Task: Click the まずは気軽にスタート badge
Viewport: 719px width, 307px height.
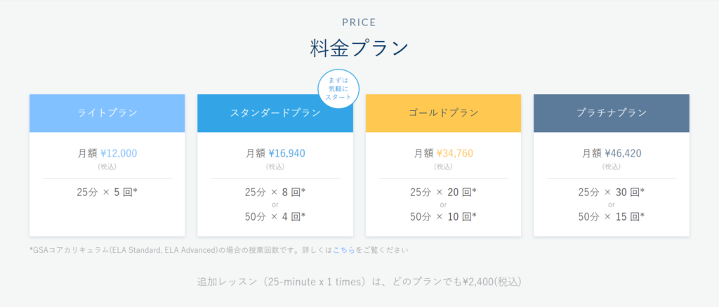Action: [339, 89]
